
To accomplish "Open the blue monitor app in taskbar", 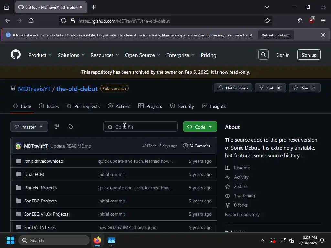I will click(112, 240).
